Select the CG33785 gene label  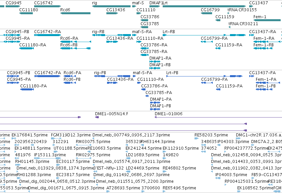pyautogui.click(x=150, y=24)
